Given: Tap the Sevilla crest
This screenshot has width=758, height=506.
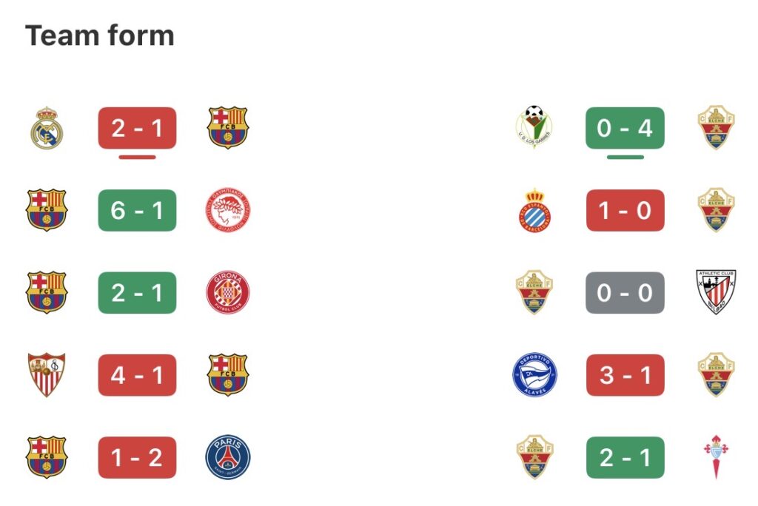Looking at the screenshot, I should point(47,374).
